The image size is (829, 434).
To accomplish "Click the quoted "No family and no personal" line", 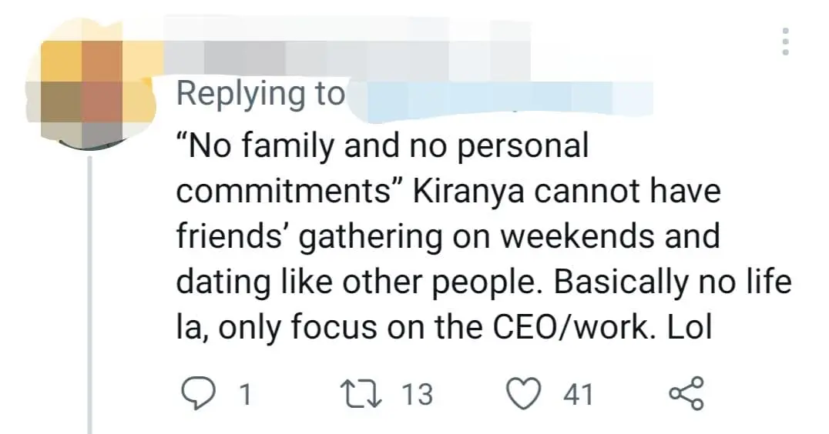I will 382,145.
